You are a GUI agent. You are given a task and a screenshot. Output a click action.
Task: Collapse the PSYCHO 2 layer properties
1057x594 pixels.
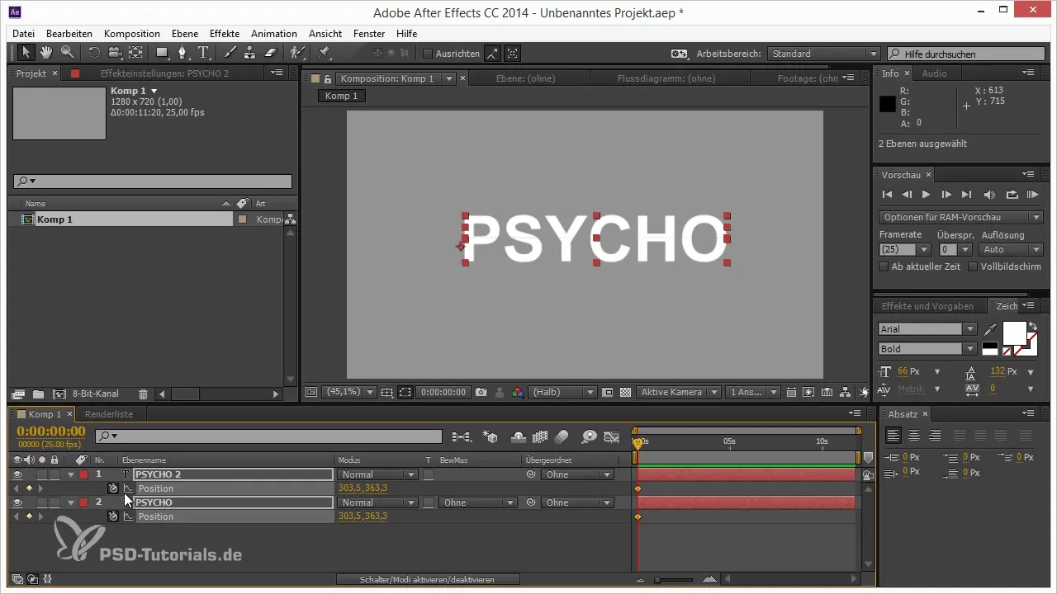[x=71, y=474]
